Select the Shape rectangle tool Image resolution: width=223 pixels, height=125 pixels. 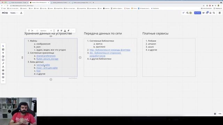coord(3,60)
